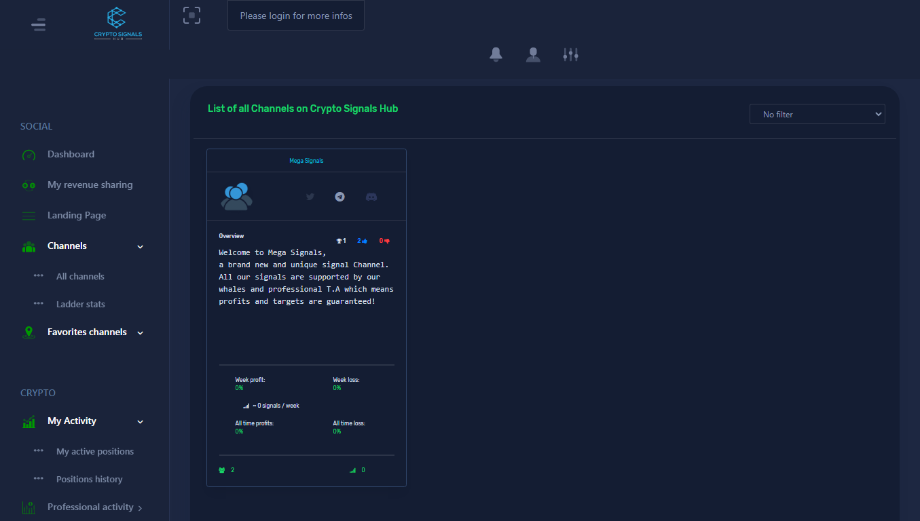The width and height of the screenshot is (920, 521).
Task: Click the signals count bar icon at card bottom
Action: (353, 470)
